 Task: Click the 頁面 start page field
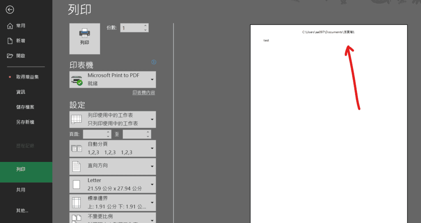pos(94,134)
